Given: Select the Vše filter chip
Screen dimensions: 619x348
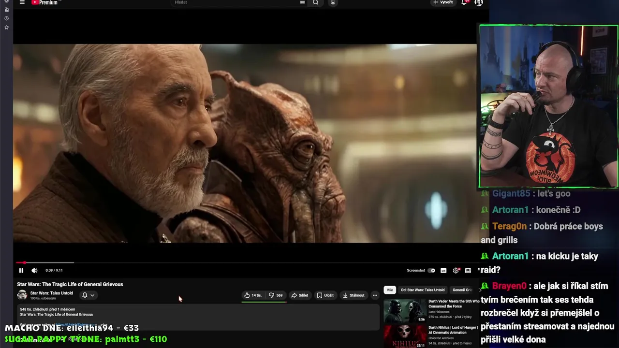Looking at the screenshot, I should 390,290.
